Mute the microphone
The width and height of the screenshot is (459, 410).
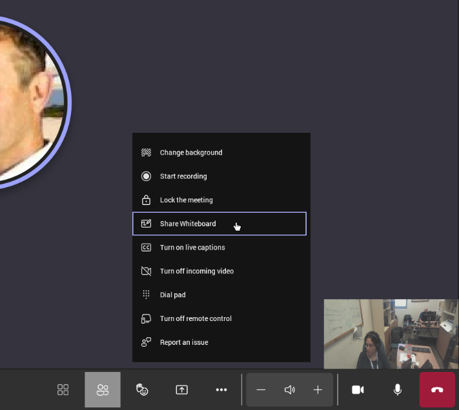tap(398, 389)
